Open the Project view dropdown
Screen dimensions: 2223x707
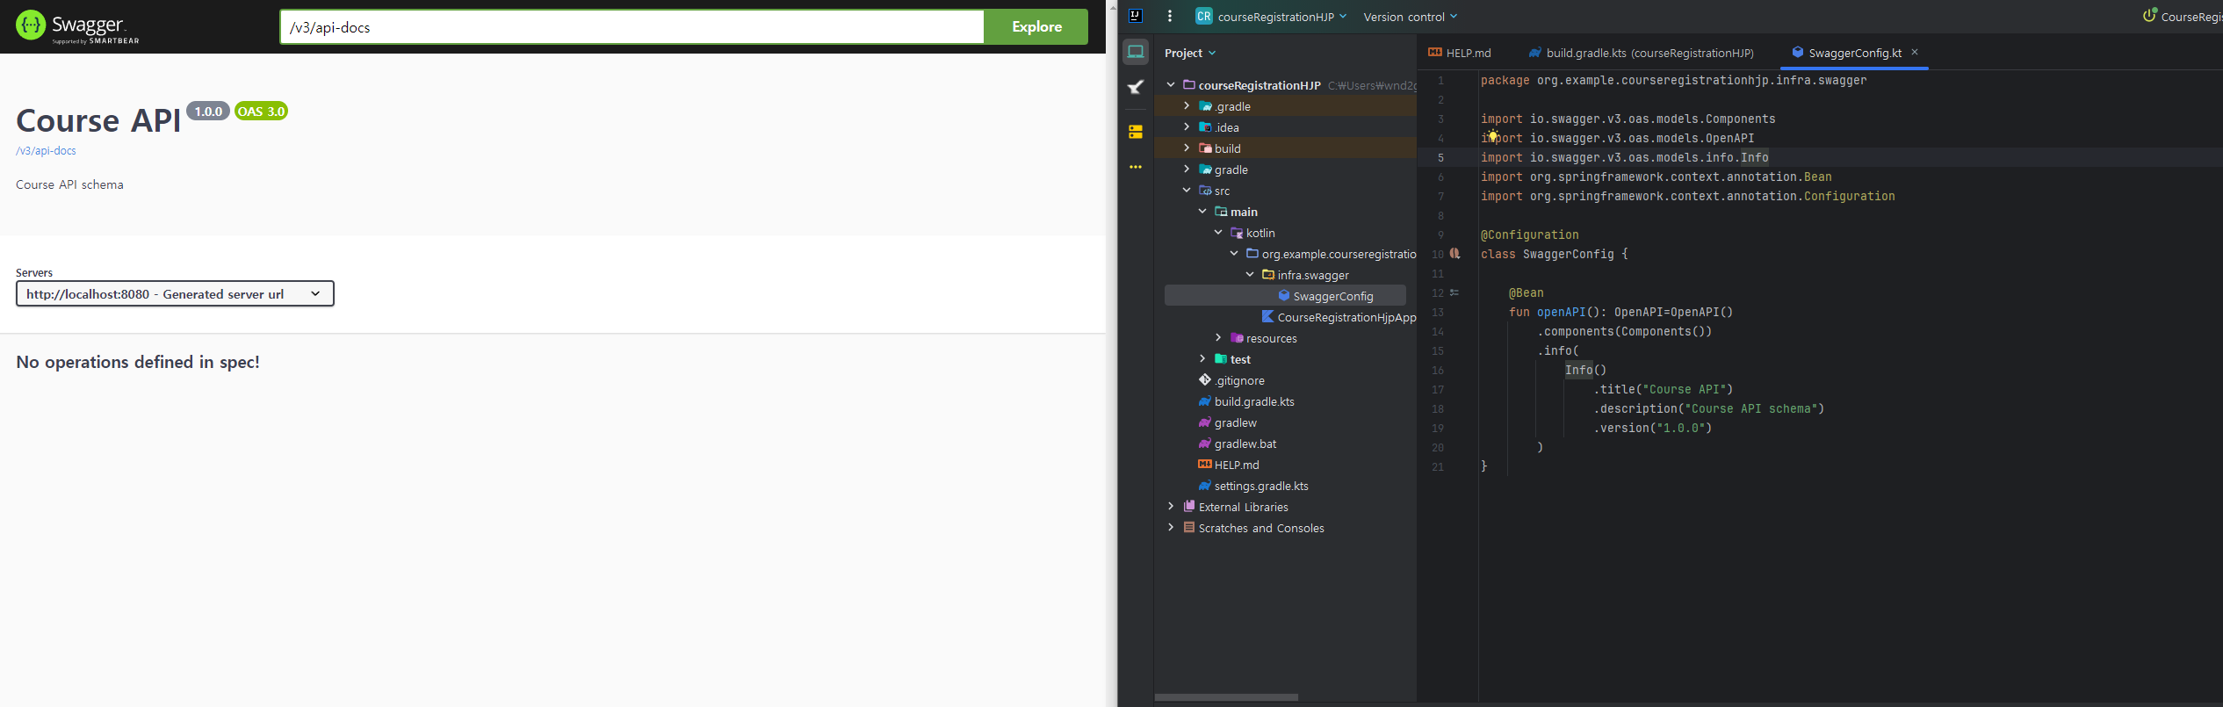point(1190,53)
